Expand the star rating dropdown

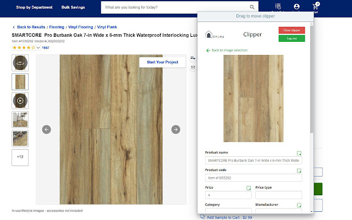point(38,48)
